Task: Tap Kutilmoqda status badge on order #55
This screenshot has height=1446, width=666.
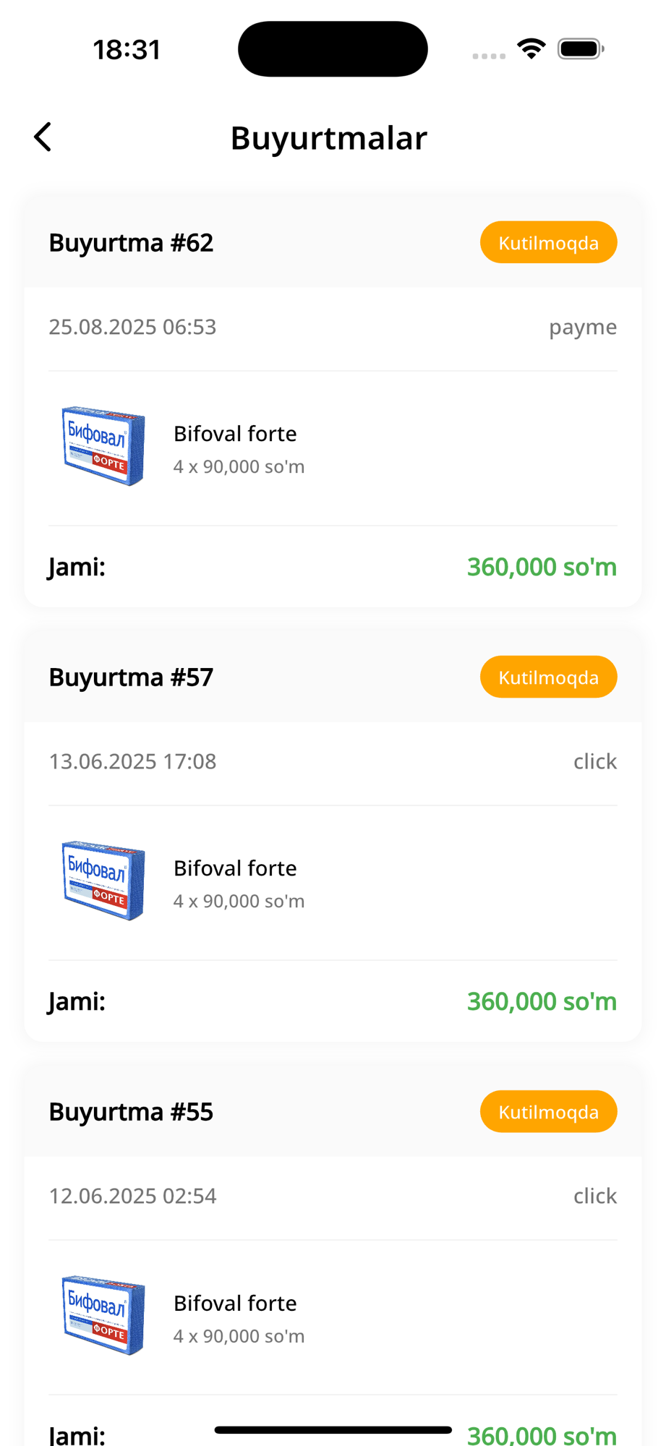Action: click(x=548, y=1111)
